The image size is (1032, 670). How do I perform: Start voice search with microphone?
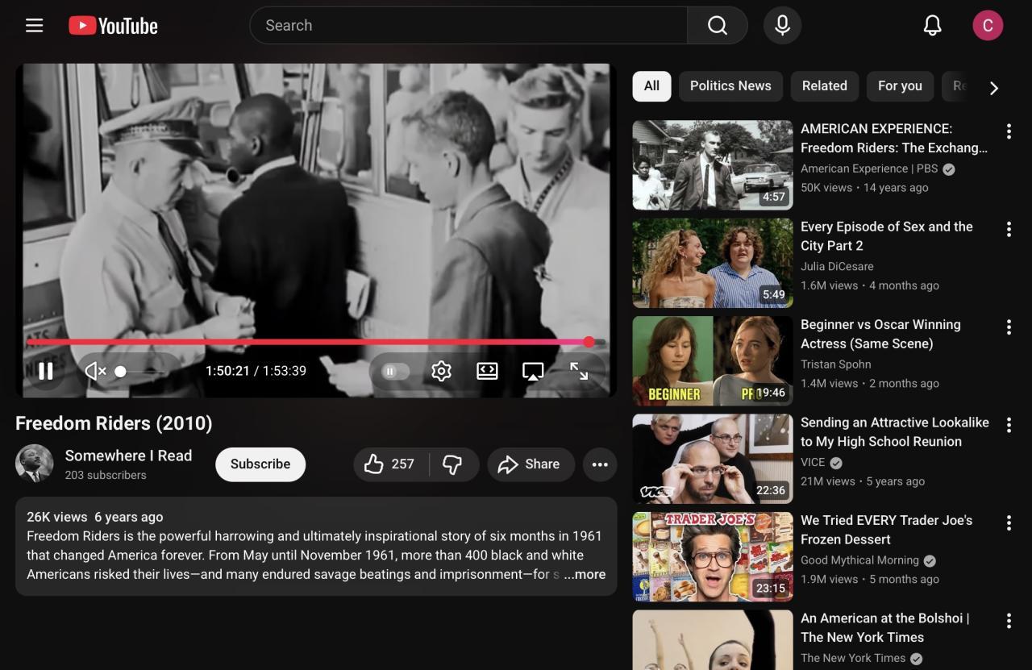coord(782,26)
